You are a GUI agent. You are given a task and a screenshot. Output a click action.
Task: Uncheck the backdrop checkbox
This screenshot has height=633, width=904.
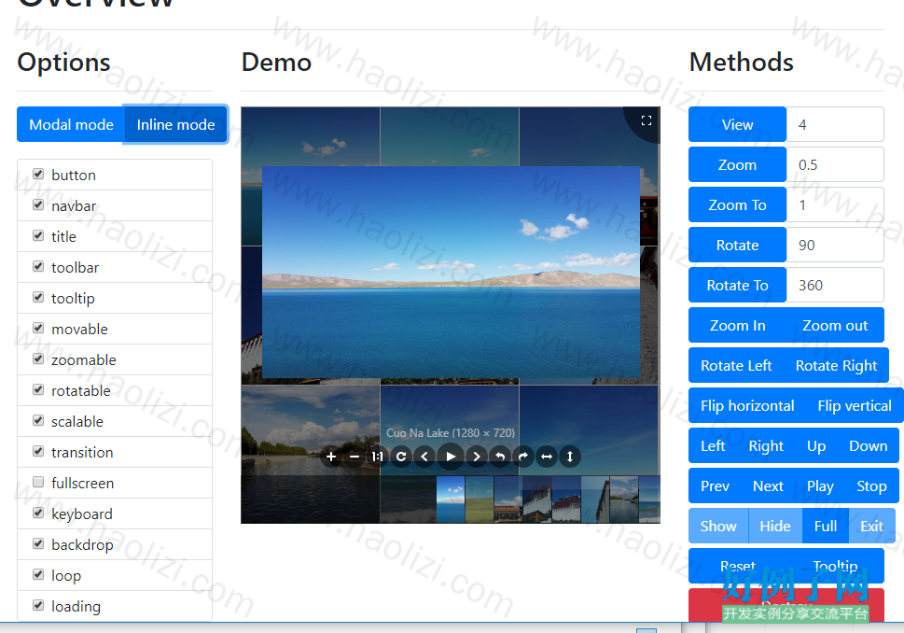38,543
